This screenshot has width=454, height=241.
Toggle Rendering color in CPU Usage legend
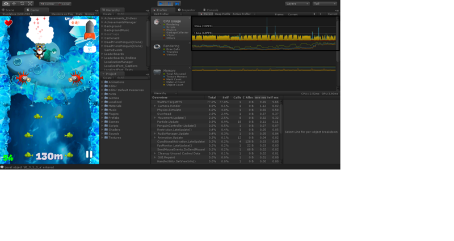click(164, 24)
